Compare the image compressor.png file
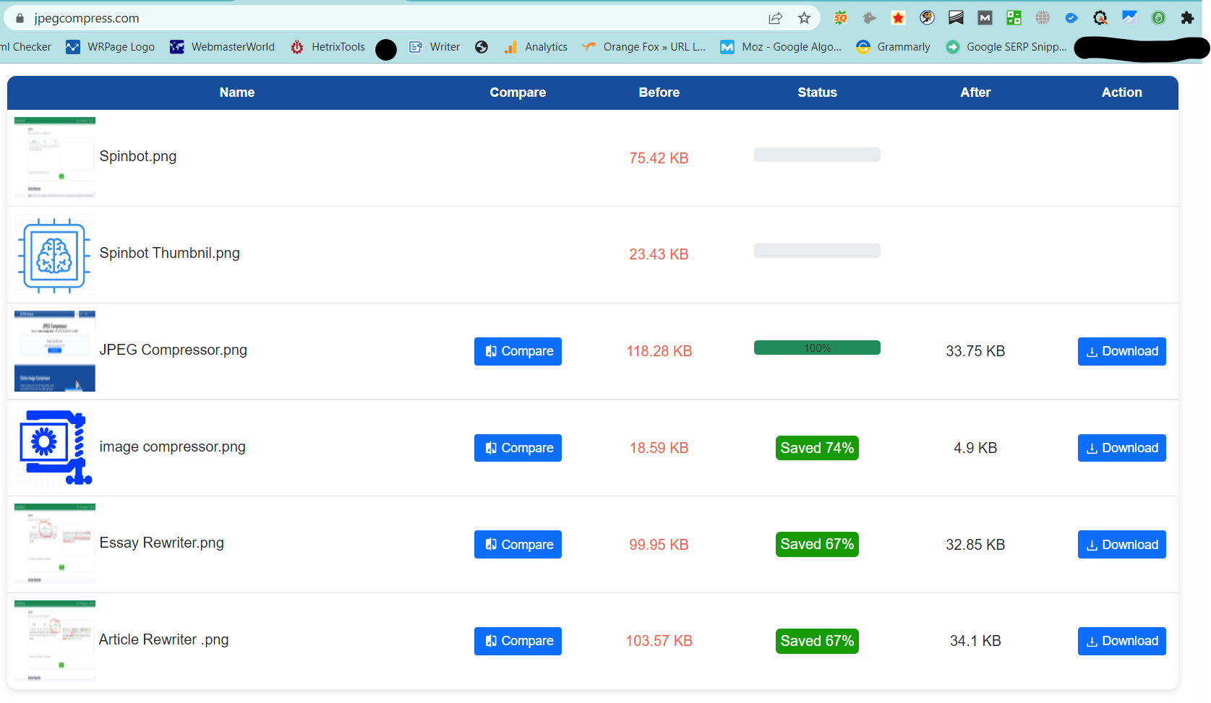The image size is (1211, 703). click(x=518, y=448)
